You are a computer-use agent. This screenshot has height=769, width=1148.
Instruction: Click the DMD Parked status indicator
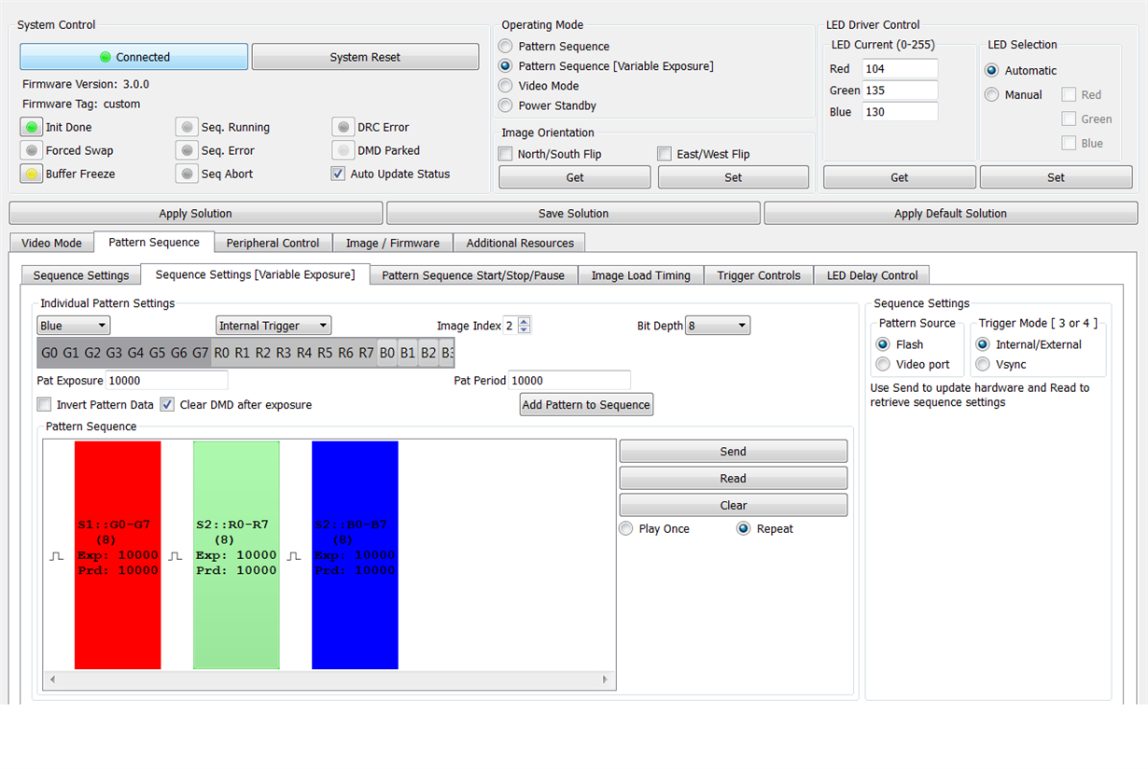pos(343,150)
